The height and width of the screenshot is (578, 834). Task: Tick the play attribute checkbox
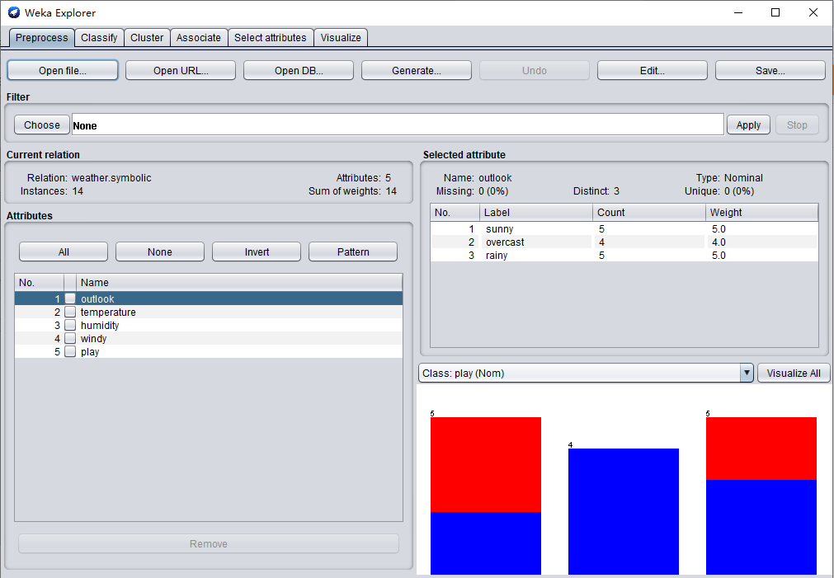coord(70,351)
